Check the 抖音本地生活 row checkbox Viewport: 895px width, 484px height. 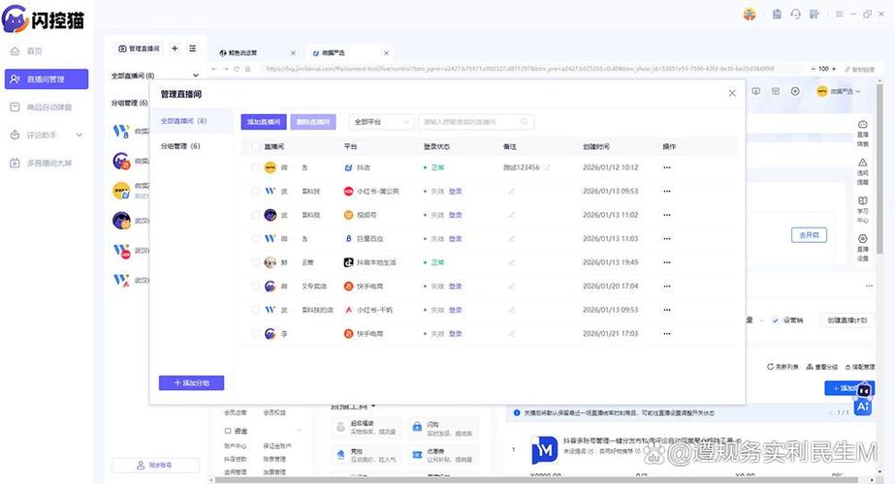coord(256,262)
